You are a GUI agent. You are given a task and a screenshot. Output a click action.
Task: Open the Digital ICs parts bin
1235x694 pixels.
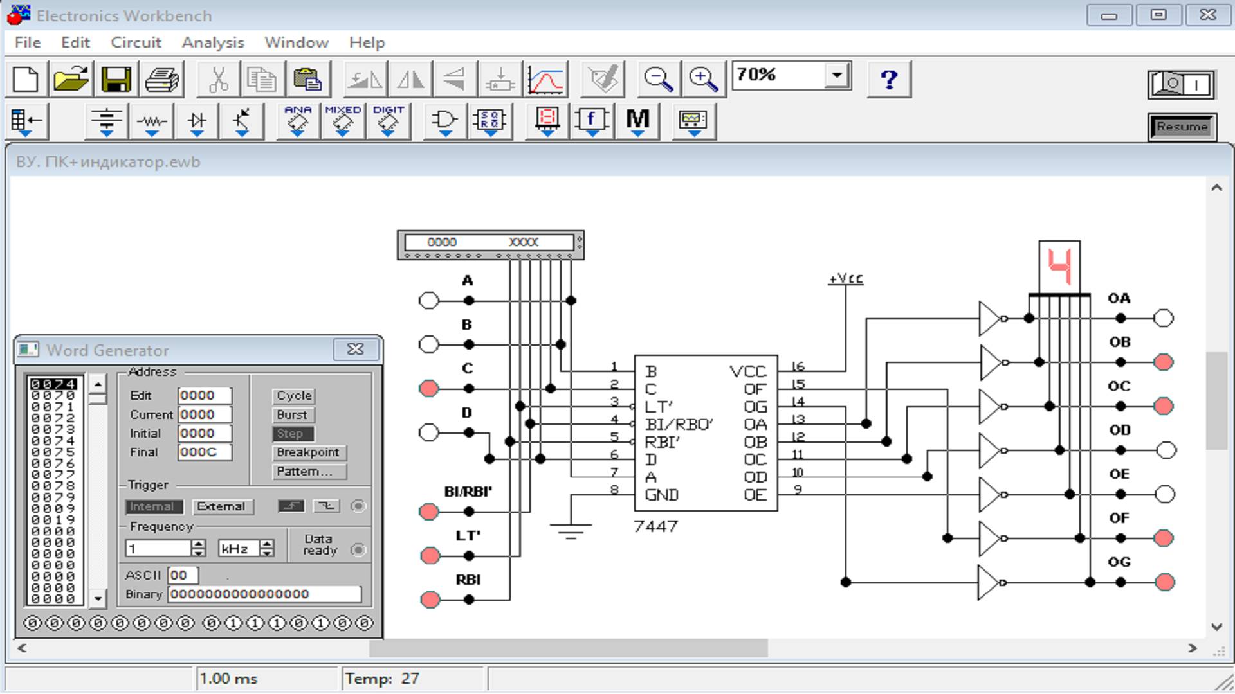[x=388, y=120]
